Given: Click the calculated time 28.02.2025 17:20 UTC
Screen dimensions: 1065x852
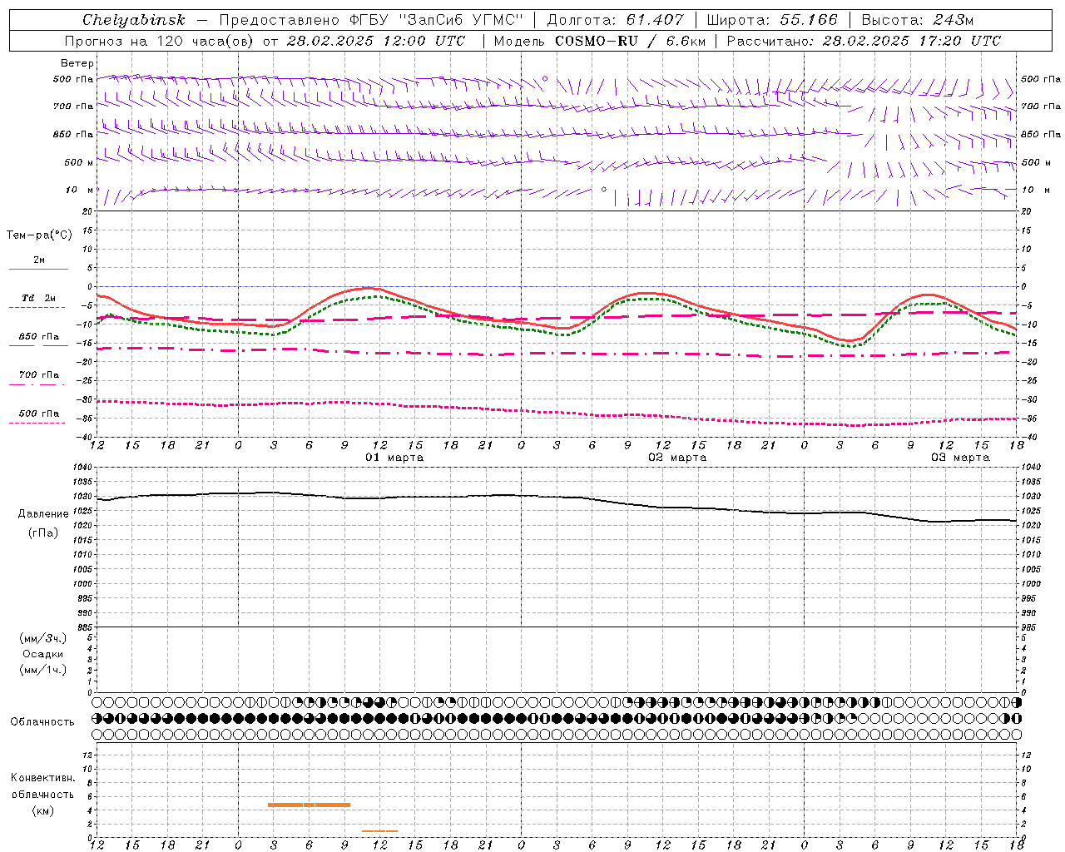Looking at the screenshot, I should click(911, 41).
